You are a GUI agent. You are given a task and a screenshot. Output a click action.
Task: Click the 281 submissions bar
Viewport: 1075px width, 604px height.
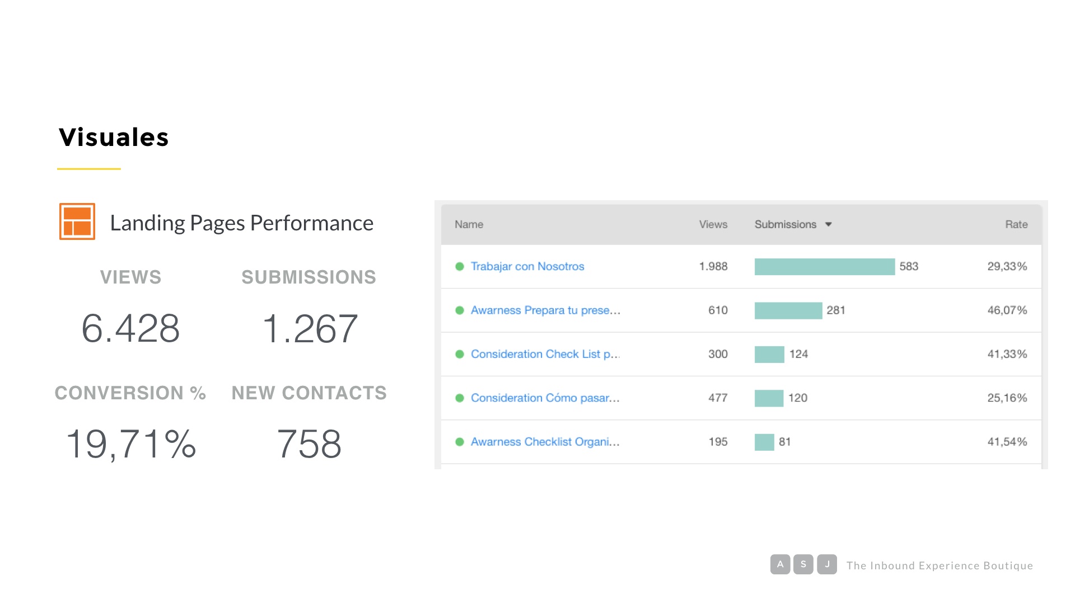coord(788,310)
